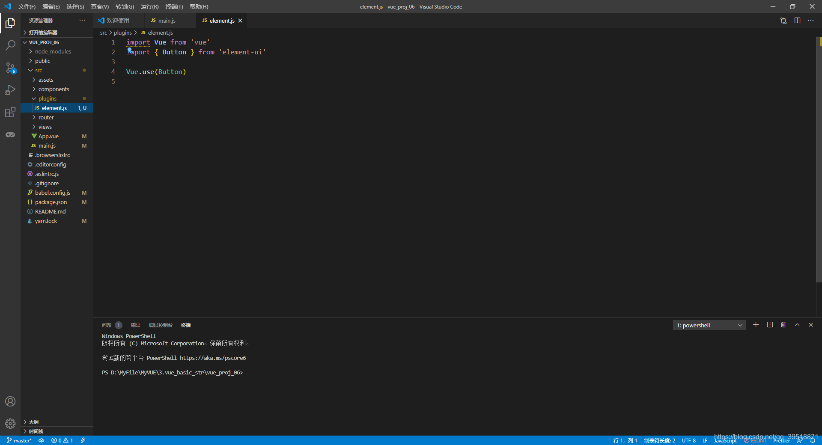The width and height of the screenshot is (822, 445).
Task: Kill the terminal with trash icon
Action: pyautogui.click(x=783, y=325)
